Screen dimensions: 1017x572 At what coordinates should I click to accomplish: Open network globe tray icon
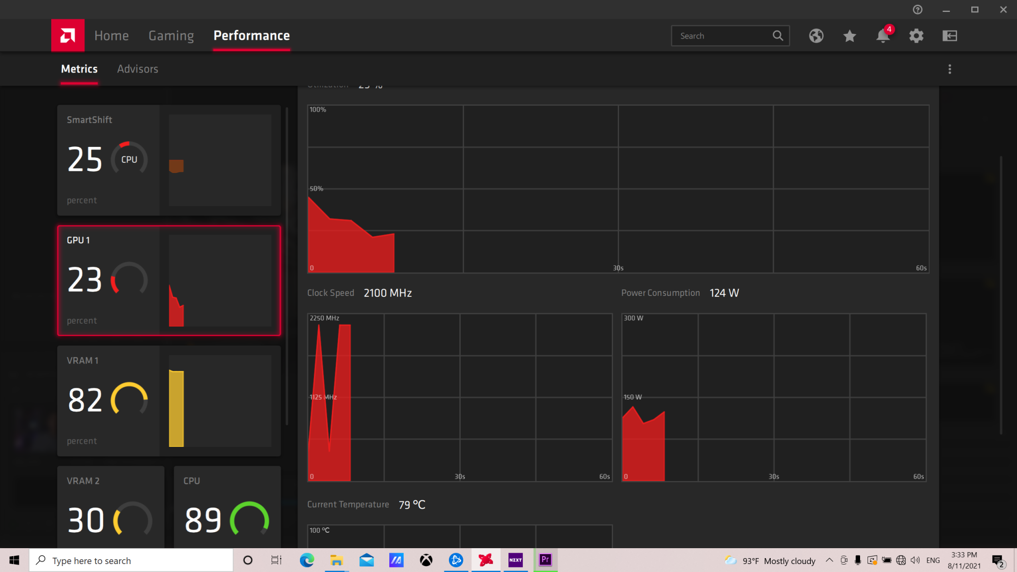(x=901, y=560)
